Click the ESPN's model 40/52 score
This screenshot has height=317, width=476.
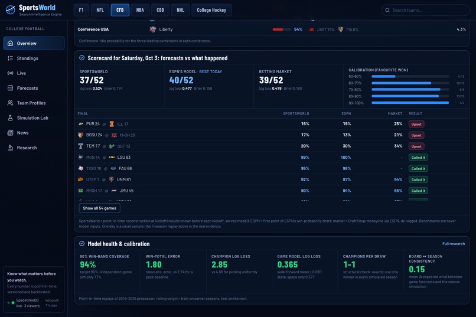point(181,80)
